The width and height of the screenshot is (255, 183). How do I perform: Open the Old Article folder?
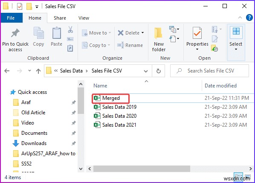pos(29,113)
